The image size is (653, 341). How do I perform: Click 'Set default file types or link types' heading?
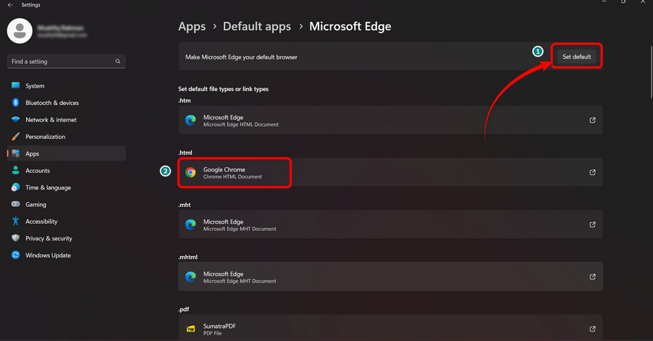223,89
